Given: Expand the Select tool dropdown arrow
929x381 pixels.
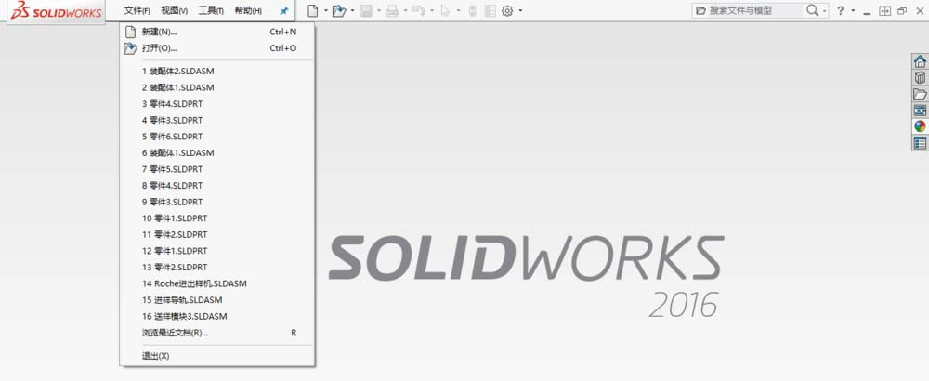Looking at the screenshot, I should (459, 10).
